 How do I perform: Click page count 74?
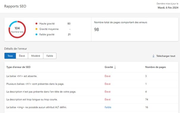(x=147, y=99)
